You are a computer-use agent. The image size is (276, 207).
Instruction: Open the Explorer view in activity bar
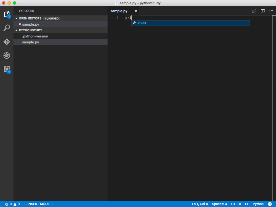tap(7, 14)
